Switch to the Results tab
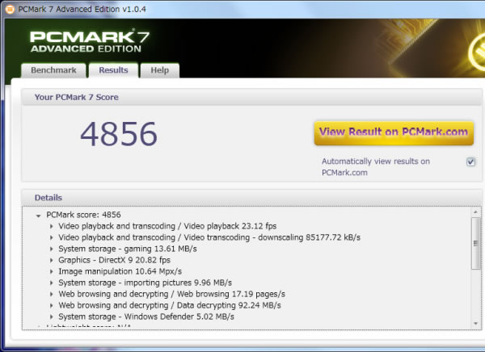This screenshot has height=352, width=485. tap(113, 70)
